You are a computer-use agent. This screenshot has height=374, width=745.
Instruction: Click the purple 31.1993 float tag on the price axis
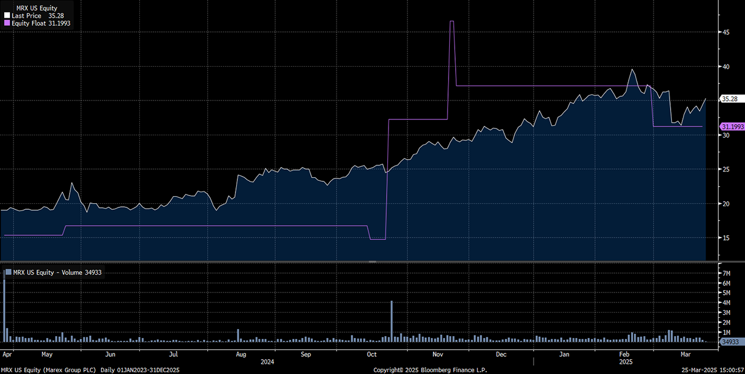pyautogui.click(x=731, y=126)
